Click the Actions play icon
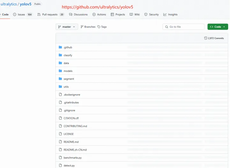230x168 pixels. (x=94, y=14)
